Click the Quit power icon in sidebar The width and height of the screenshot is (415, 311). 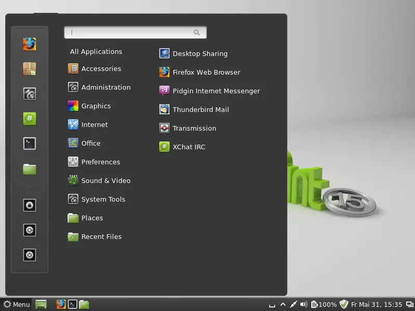pos(30,255)
